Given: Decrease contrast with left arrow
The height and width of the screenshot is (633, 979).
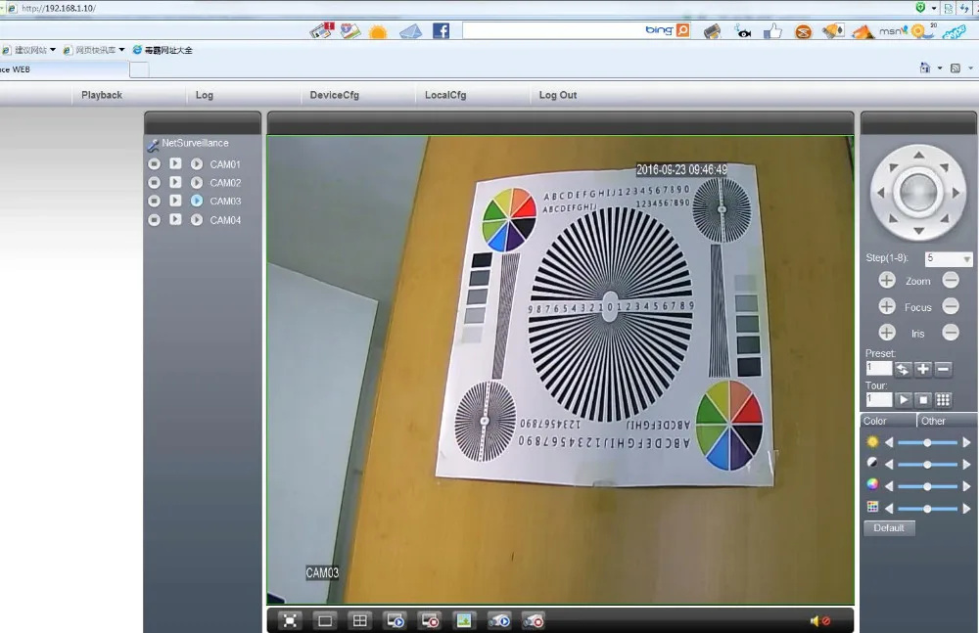Looking at the screenshot, I should point(889,465).
